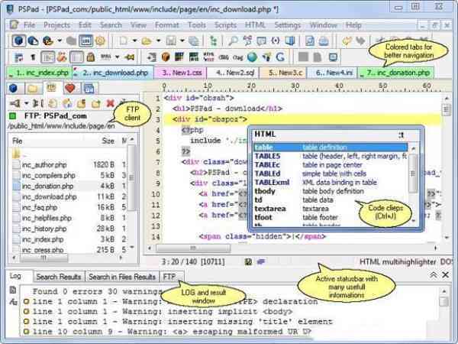This screenshot has width=458, height=344.
Task: Toggle the pressed framed button left of the gear
Action: point(85,41)
